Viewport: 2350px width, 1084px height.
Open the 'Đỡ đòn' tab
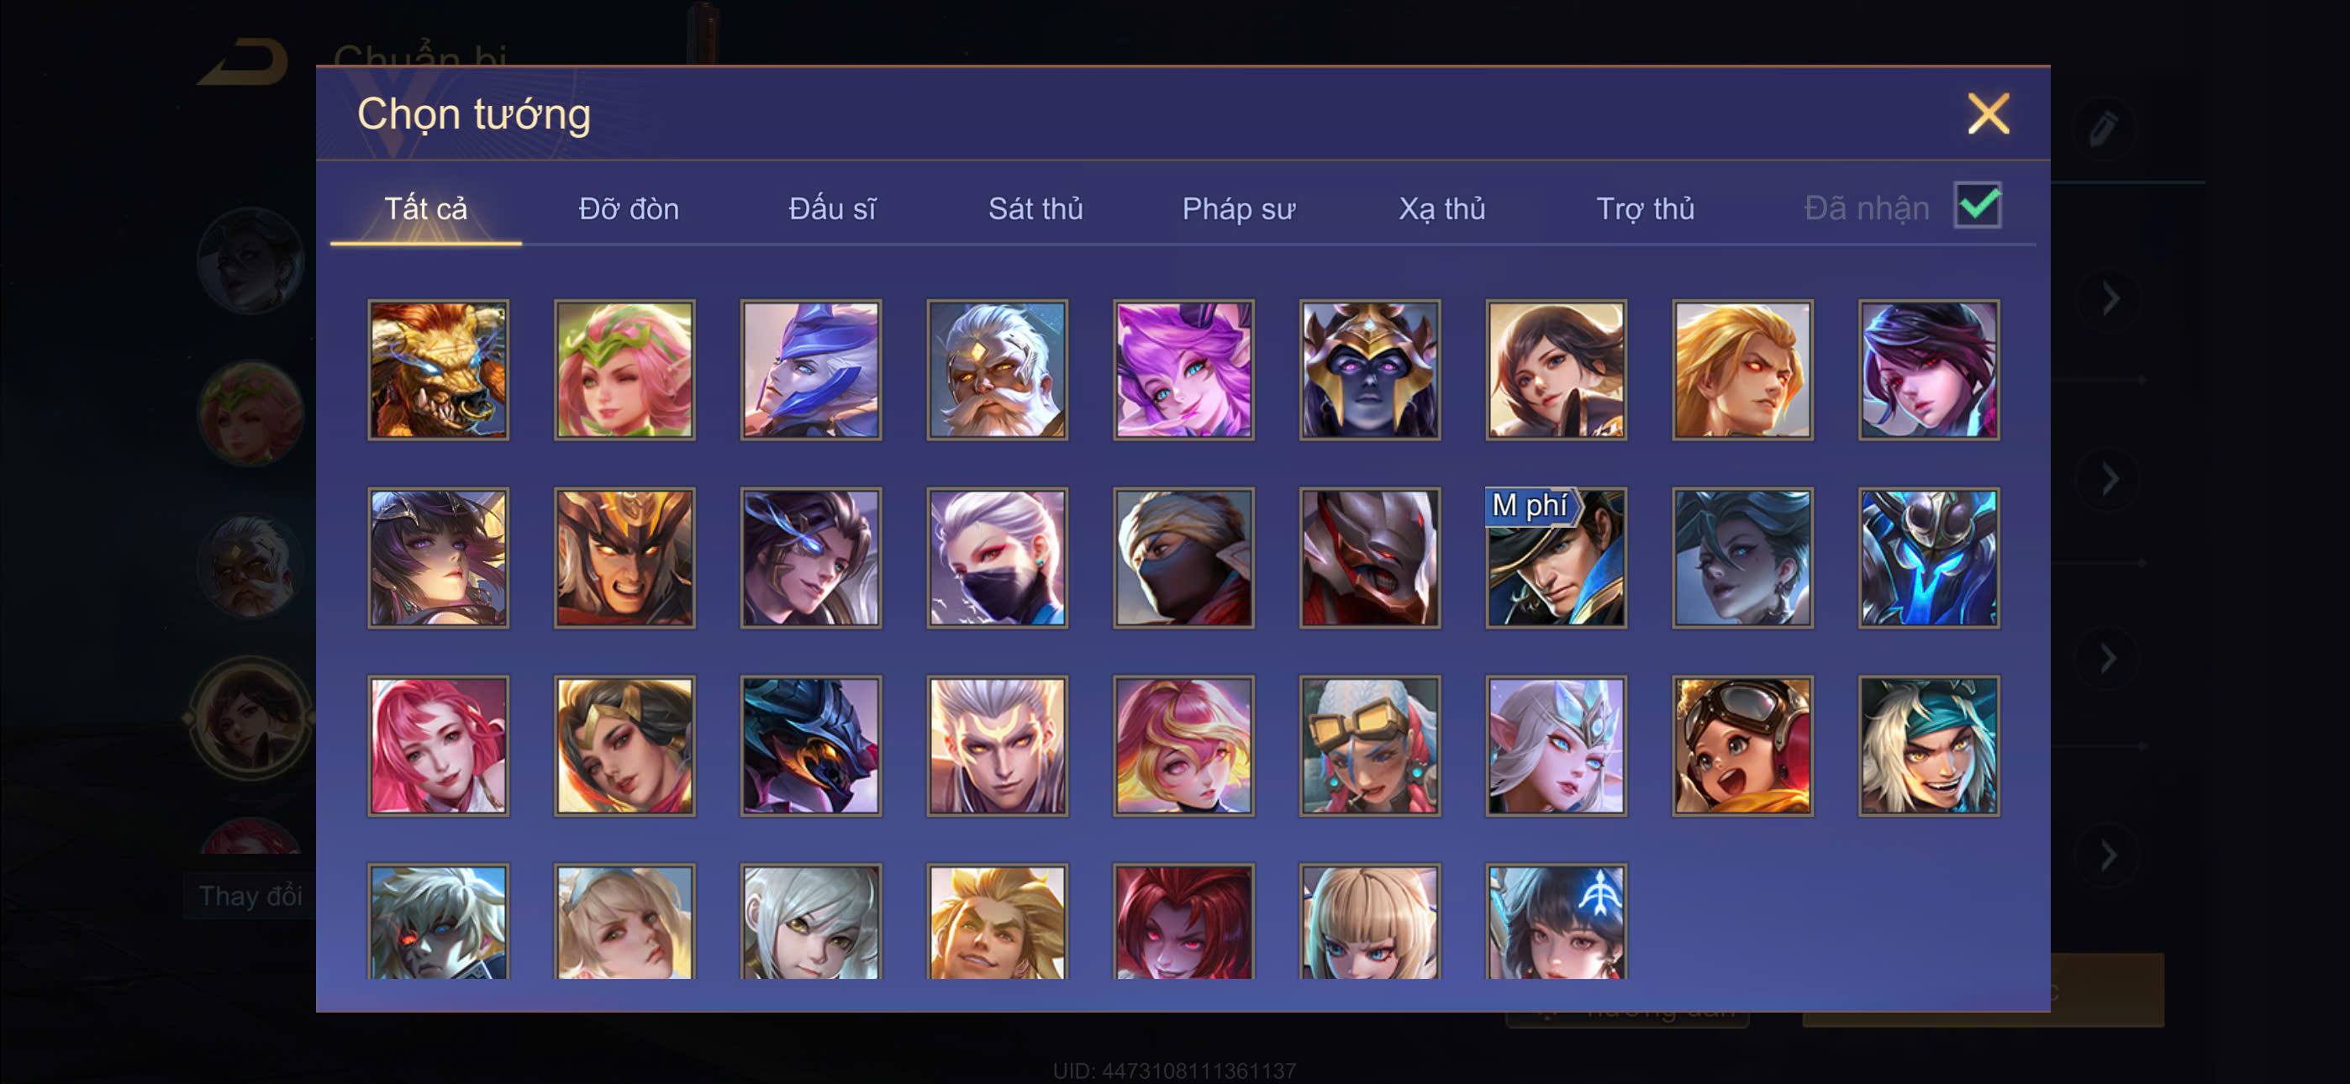pyautogui.click(x=629, y=209)
